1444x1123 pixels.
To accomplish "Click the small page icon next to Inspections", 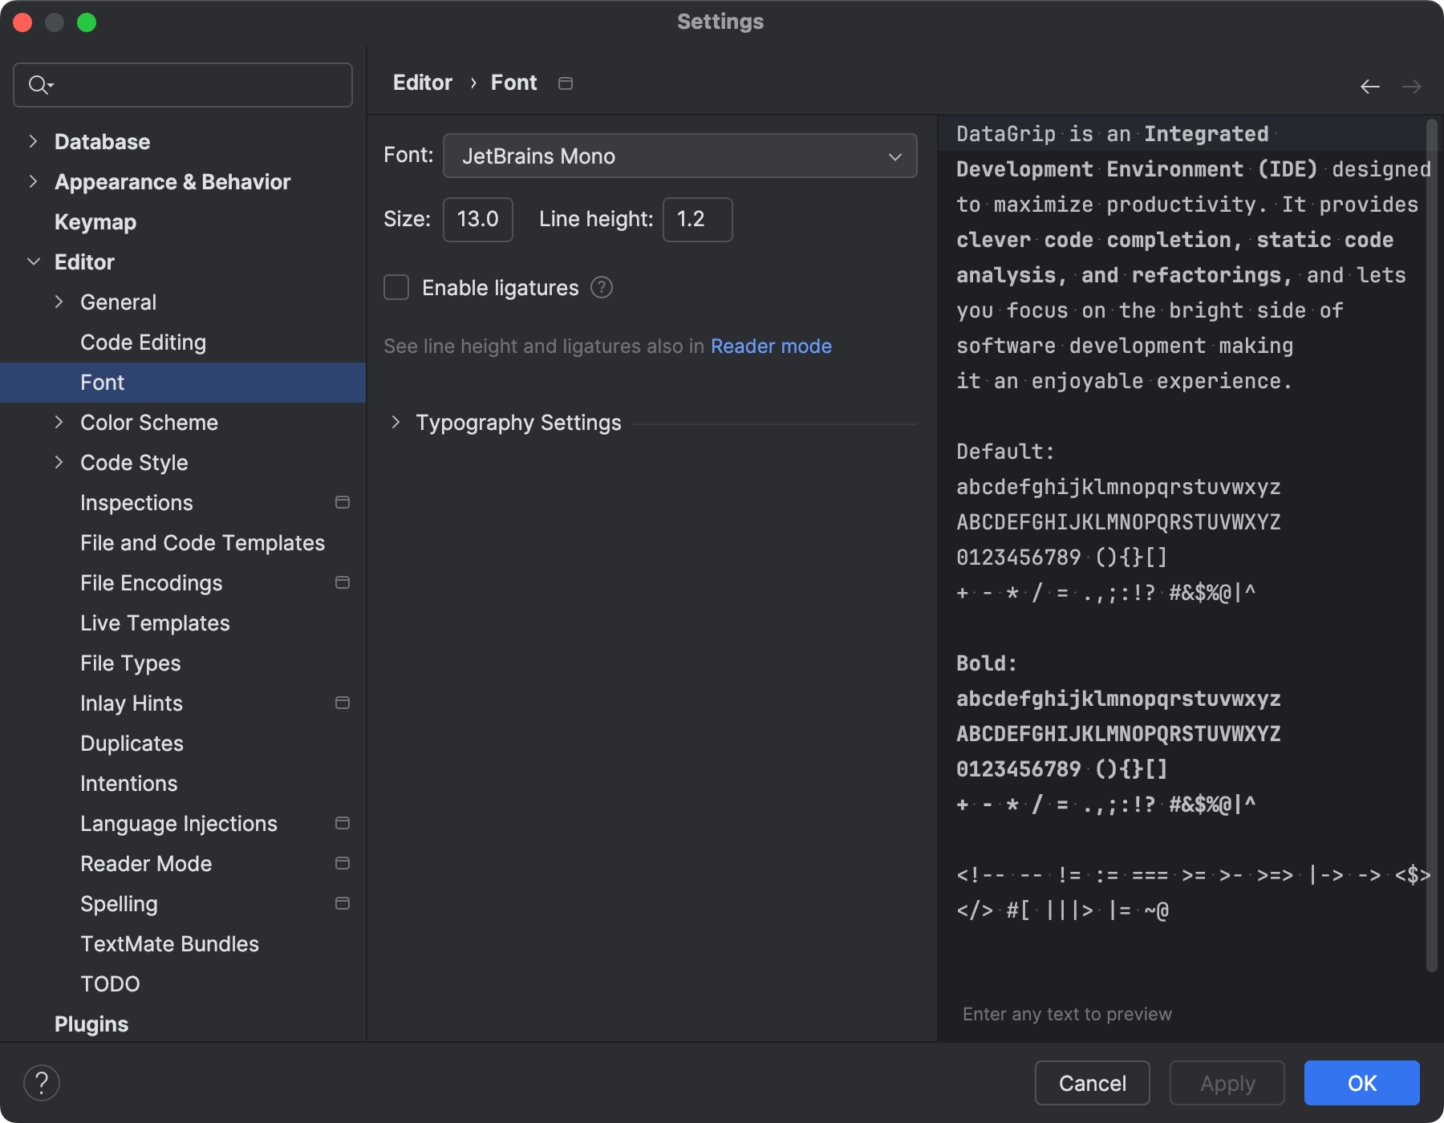I will 343,502.
